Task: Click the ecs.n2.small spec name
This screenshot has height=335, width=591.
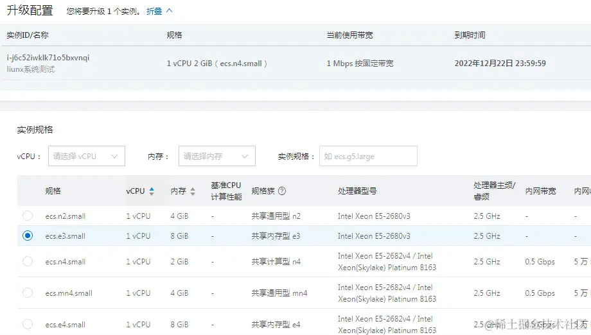Action: coord(66,216)
